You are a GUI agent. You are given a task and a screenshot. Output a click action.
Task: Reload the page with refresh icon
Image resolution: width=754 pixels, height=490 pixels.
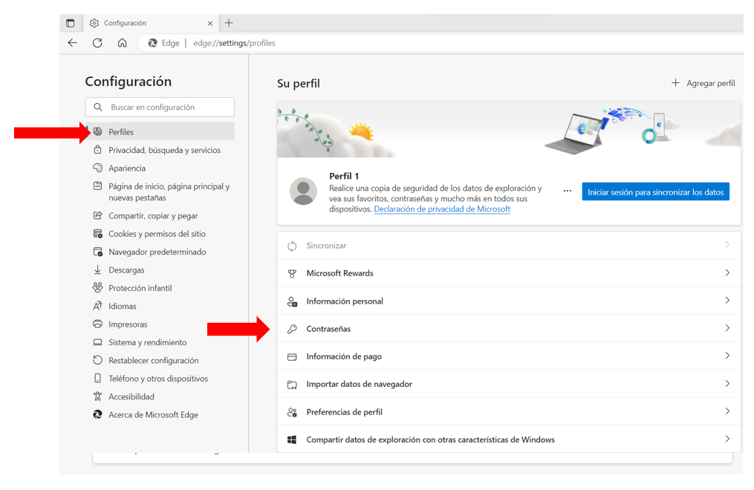point(97,43)
